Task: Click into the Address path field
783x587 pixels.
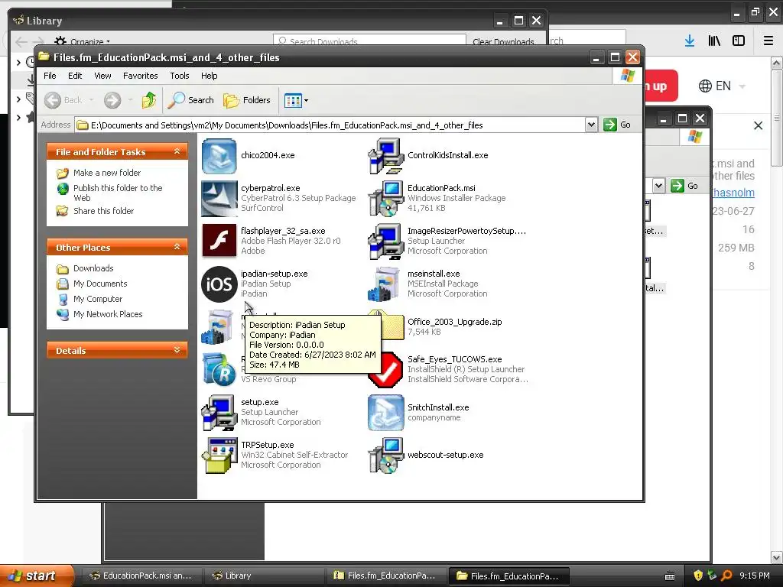Action: pos(330,125)
